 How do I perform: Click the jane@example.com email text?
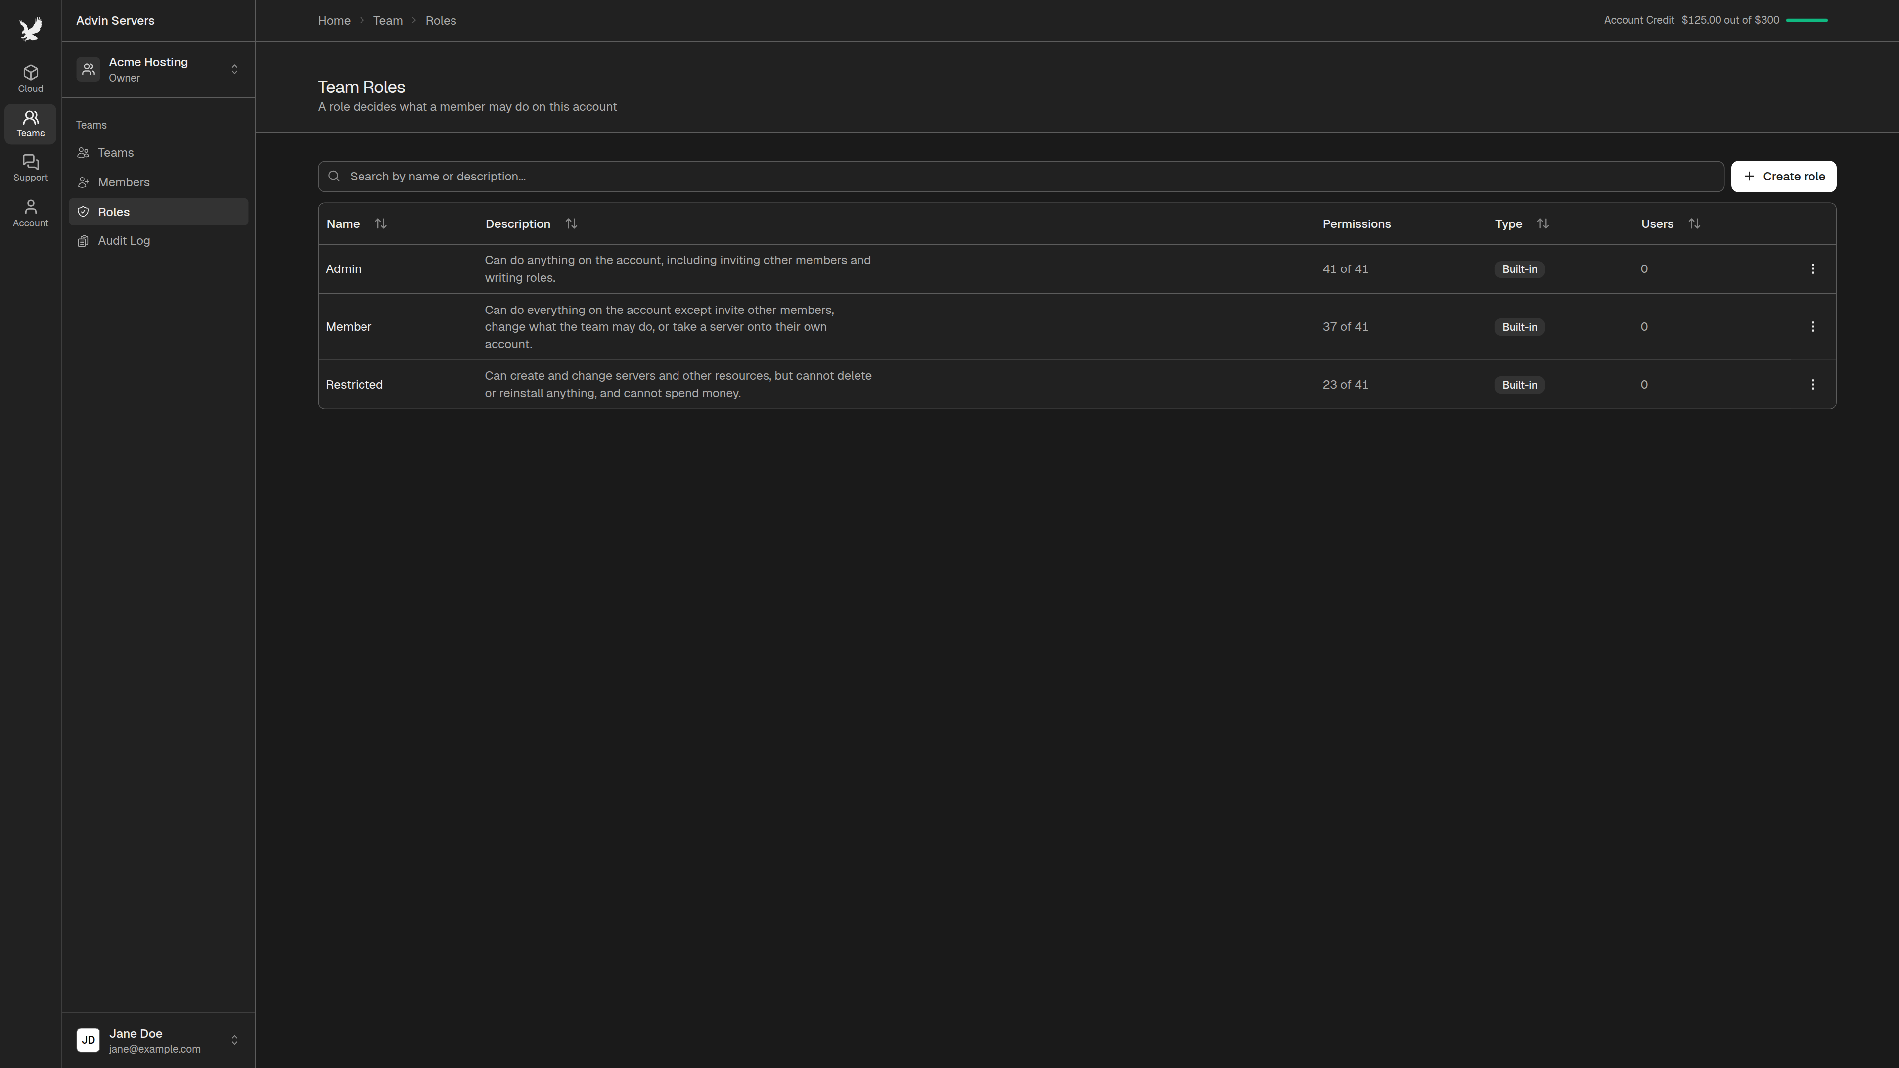pos(155,1049)
